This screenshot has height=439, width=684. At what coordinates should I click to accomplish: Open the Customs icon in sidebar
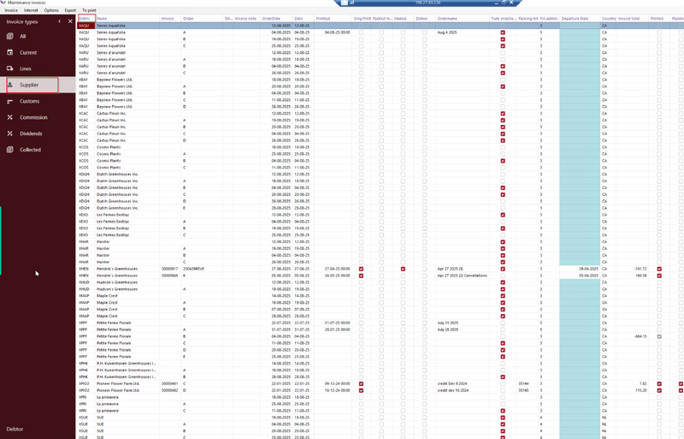10,101
